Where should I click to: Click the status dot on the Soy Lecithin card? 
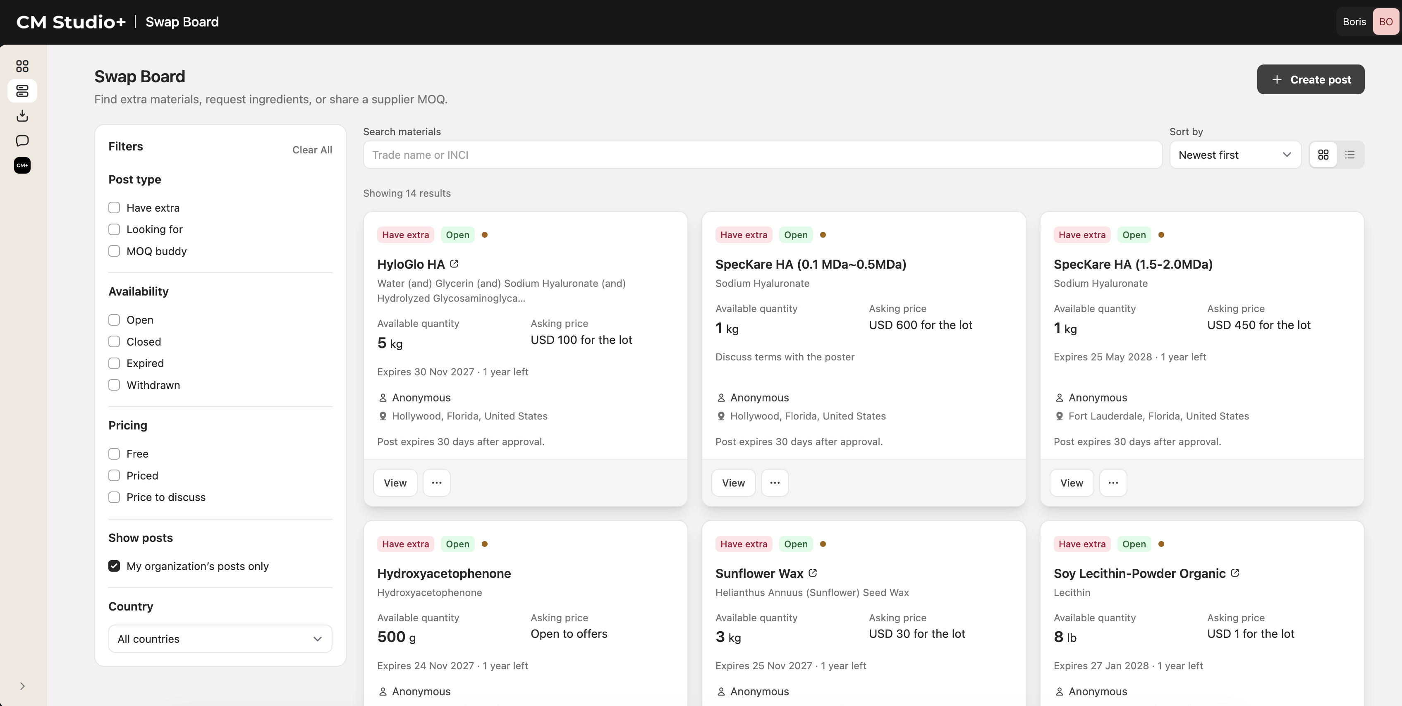pos(1161,544)
